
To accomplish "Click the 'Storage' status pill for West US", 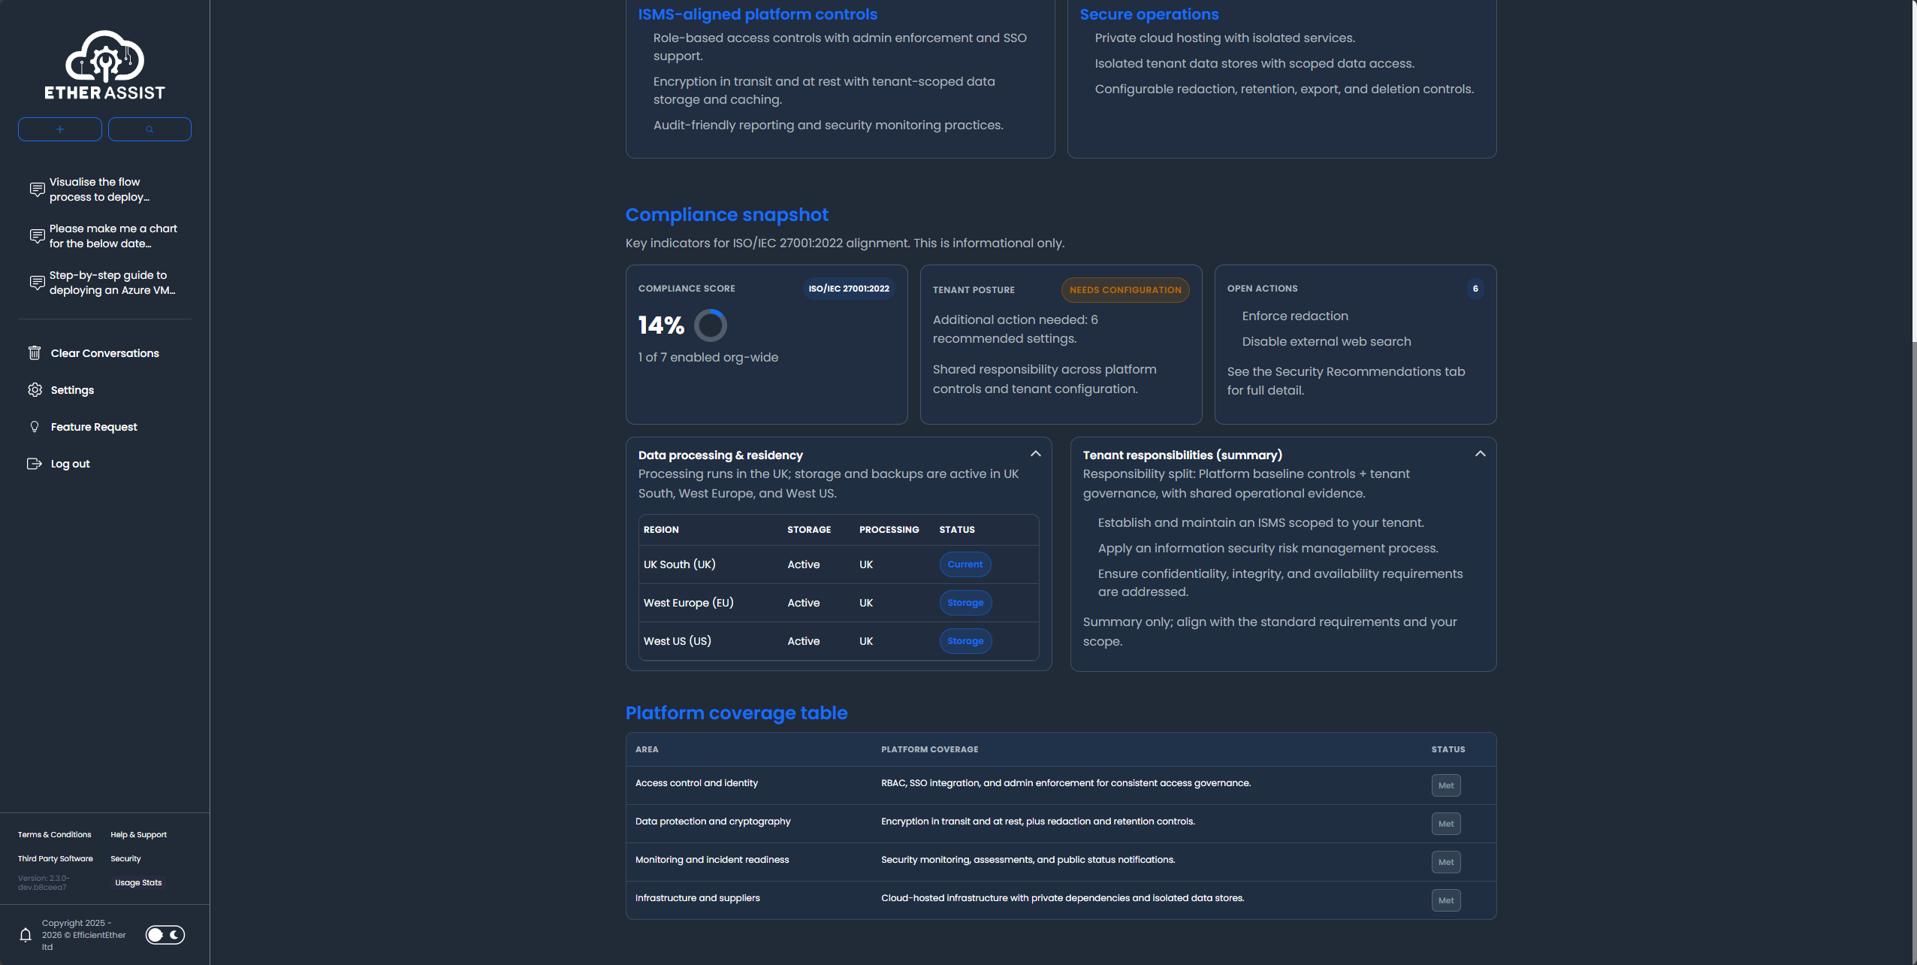I will (965, 641).
